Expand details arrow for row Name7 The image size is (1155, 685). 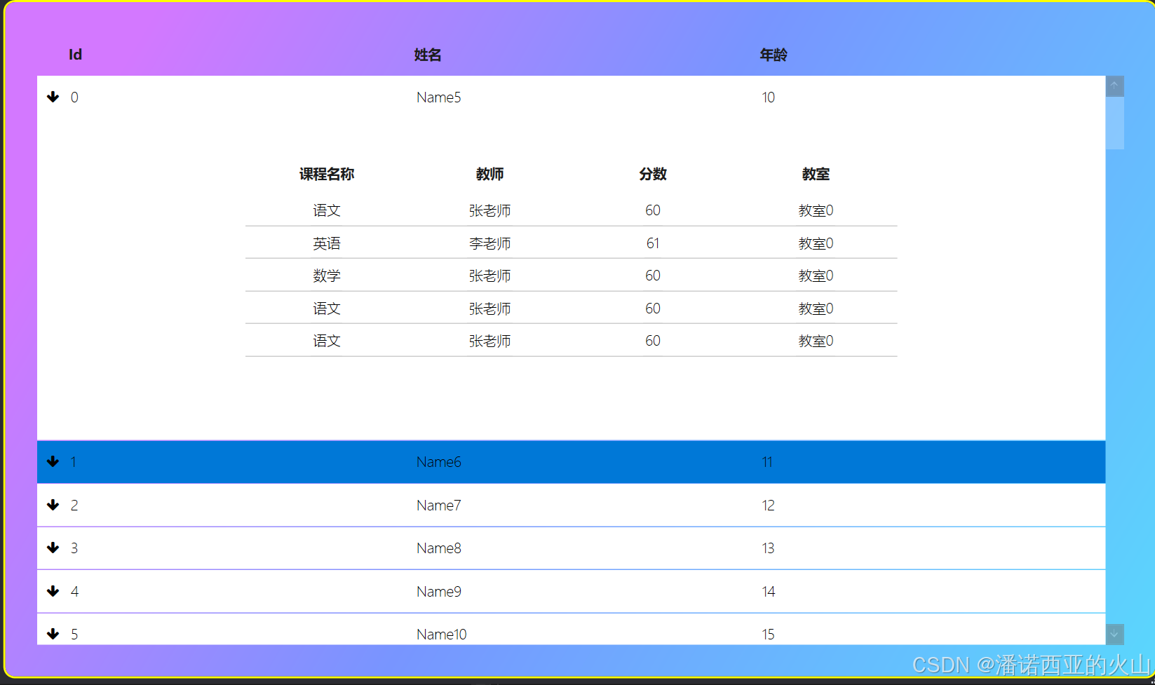(53, 505)
